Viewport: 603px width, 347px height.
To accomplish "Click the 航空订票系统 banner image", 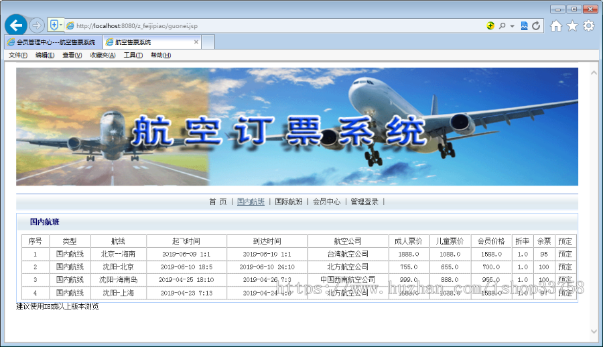I will (297, 127).
